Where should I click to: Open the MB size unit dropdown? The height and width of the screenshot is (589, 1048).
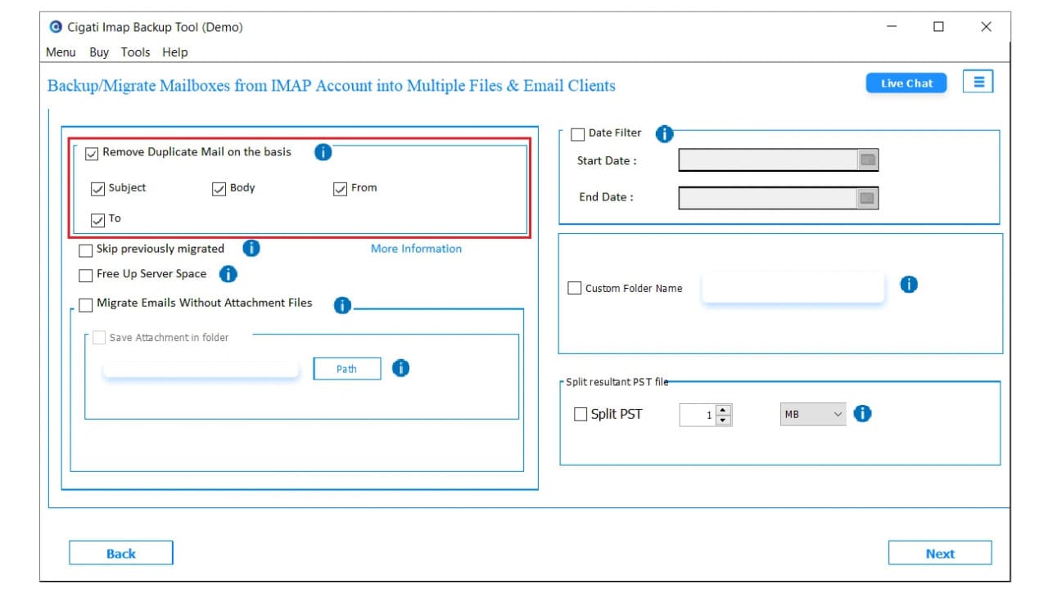pos(812,415)
